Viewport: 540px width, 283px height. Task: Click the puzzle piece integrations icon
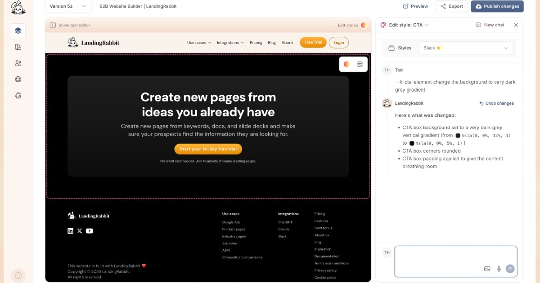click(18, 96)
